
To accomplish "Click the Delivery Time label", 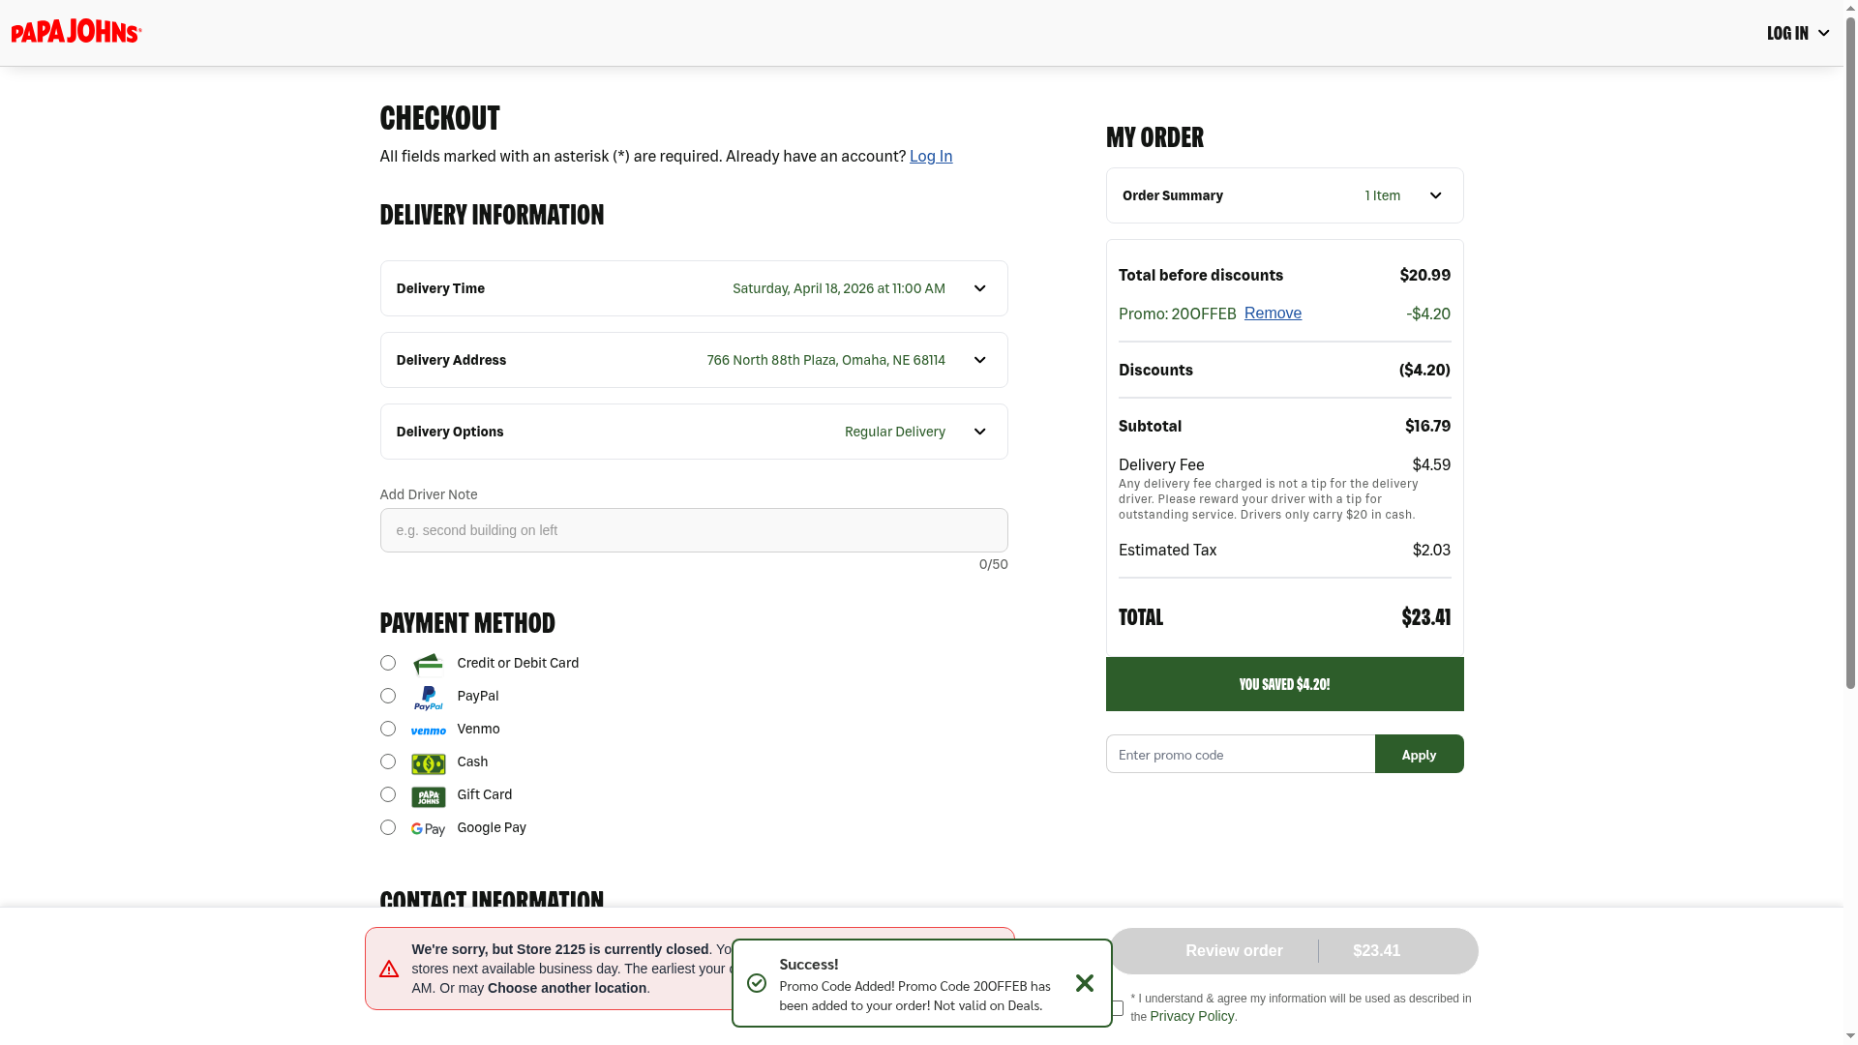I will (440, 288).
